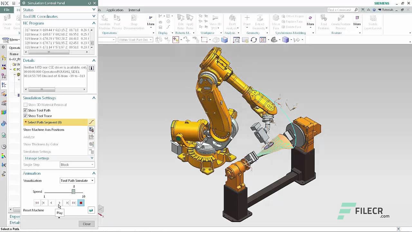
Task: Click the Show Machine Axis Positions icon
Action: pos(91,130)
